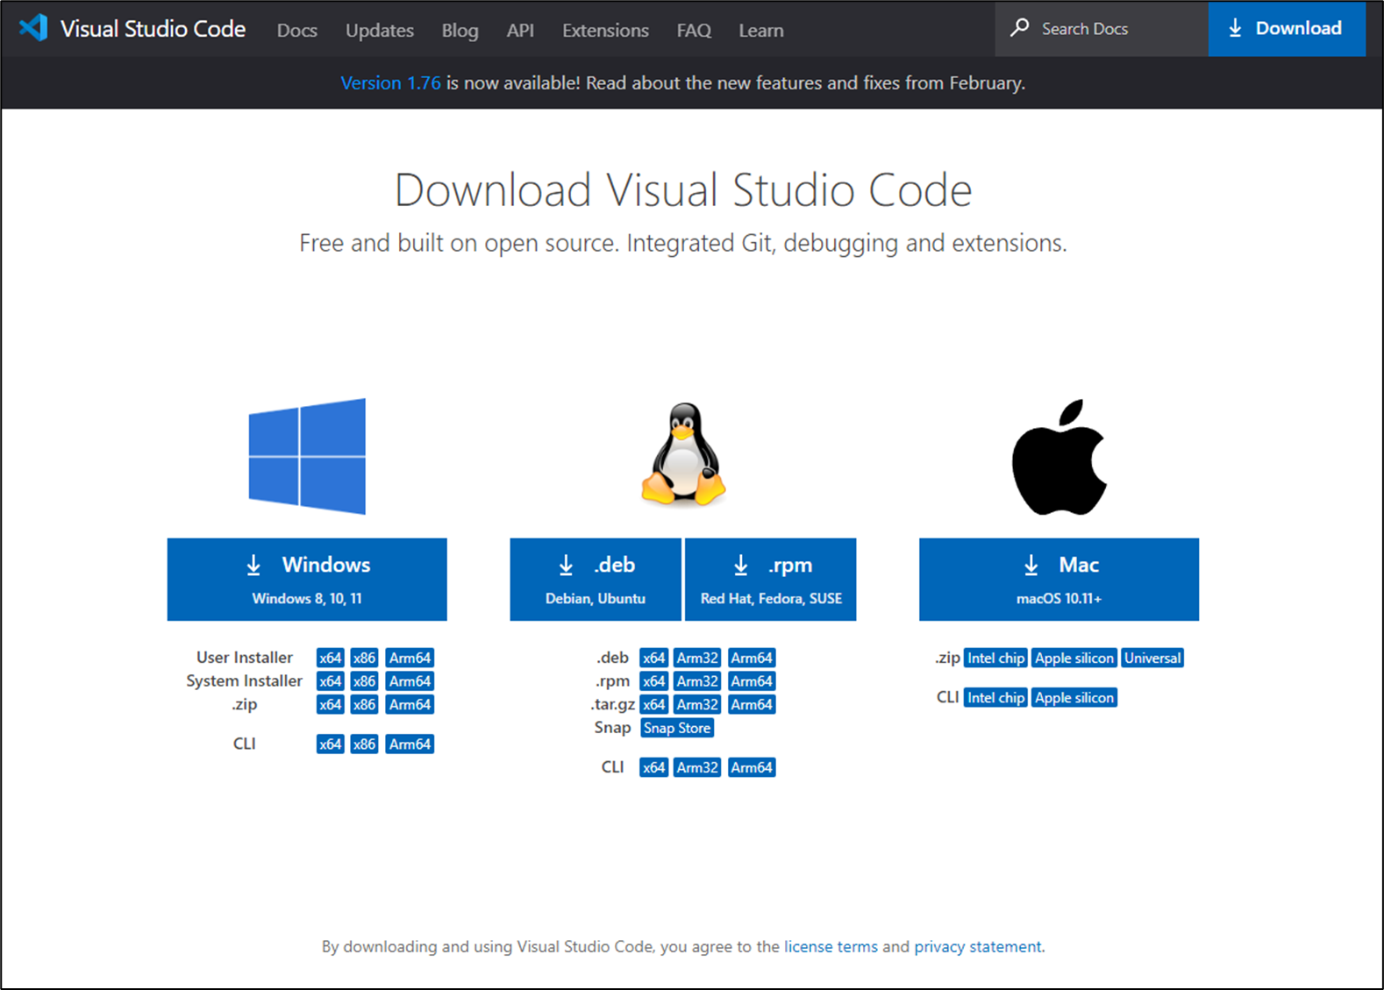The image size is (1384, 990).
Task: Download the .rpm Red Hat package
Action: click(x=771, y=580)
